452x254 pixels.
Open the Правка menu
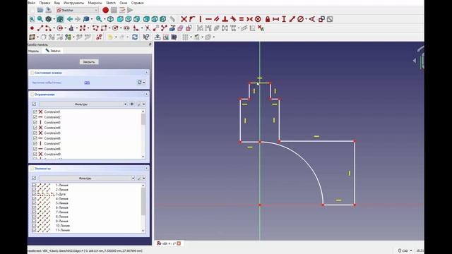coord(44,3)
